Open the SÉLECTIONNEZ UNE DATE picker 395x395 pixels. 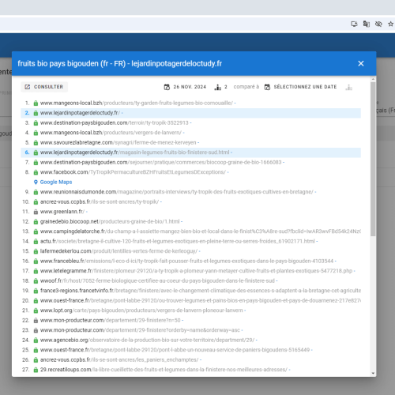tap(300, 87)
